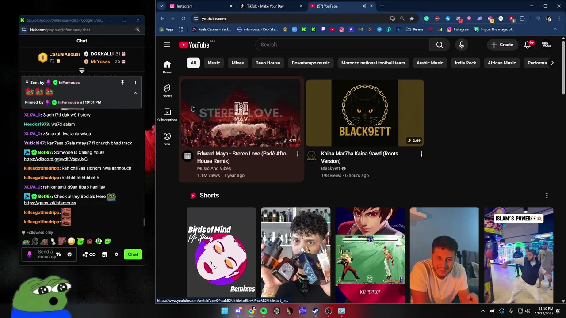Switch to the Instagram browser tab
The width and height of the screenshot is (566, 318).
coord(201,6)
